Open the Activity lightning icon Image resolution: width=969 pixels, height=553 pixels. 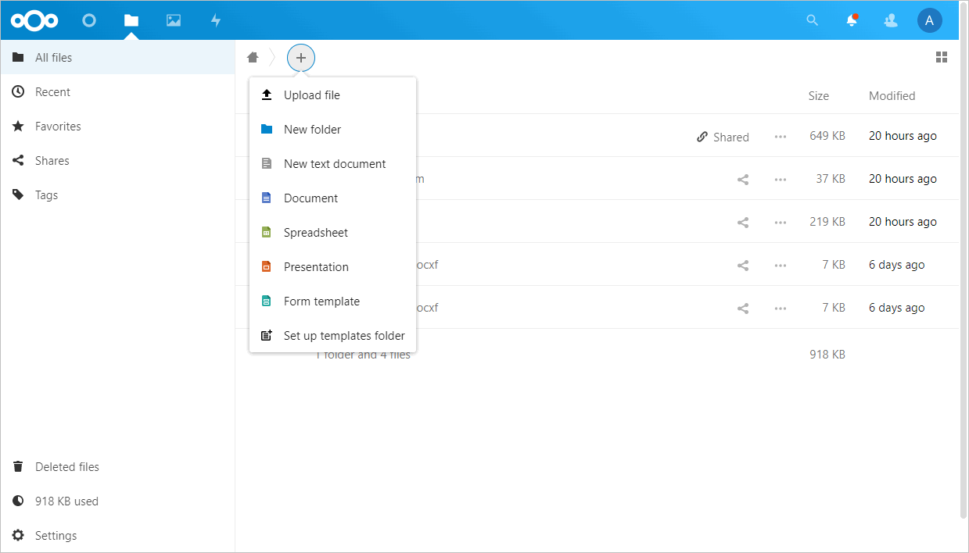click(216, 20)
